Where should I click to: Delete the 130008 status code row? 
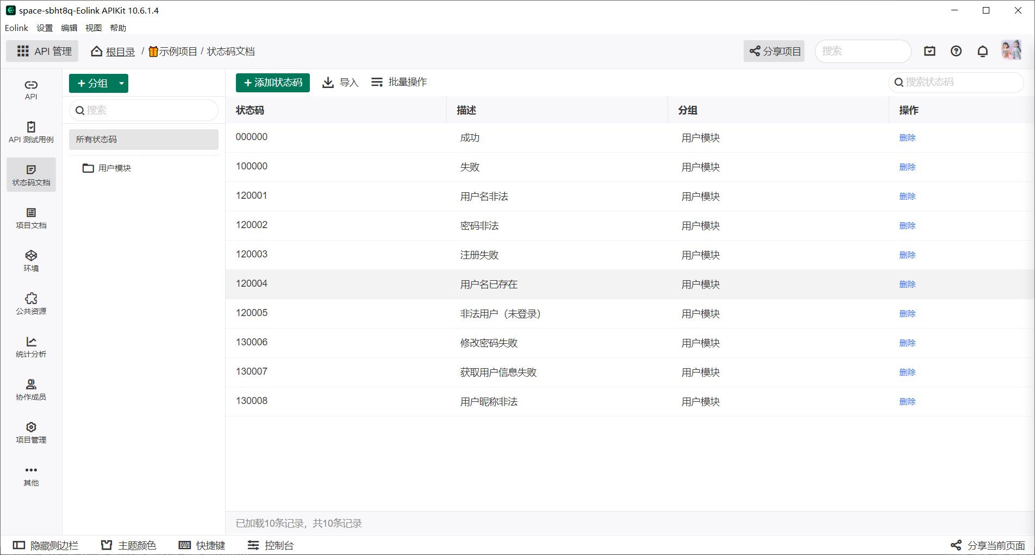point(907,402)
